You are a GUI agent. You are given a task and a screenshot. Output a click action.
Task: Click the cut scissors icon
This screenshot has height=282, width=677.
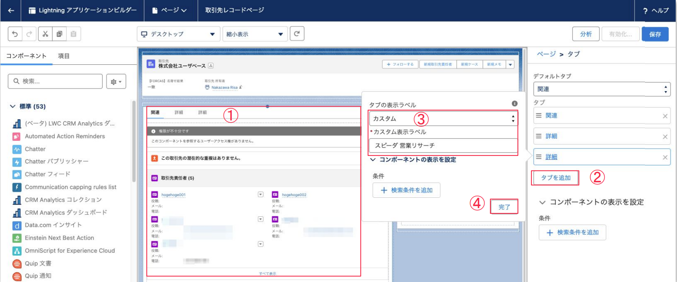click(x=45, y=34)
